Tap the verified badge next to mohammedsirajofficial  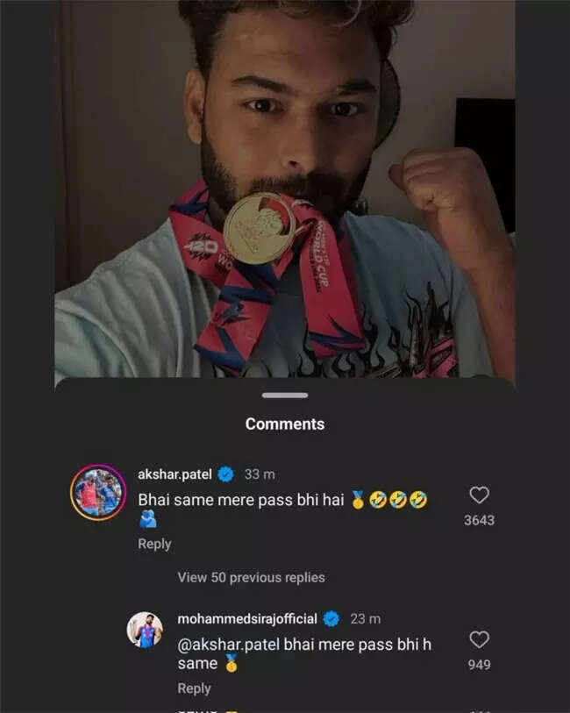(331, 619)
